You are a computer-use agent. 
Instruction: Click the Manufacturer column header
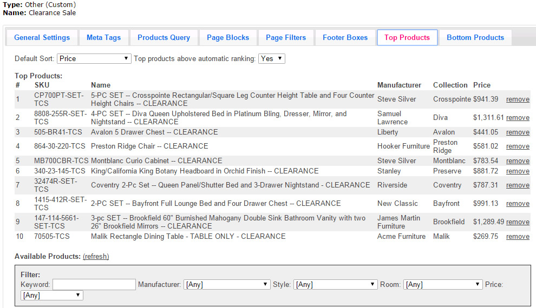tap(399, 85)
